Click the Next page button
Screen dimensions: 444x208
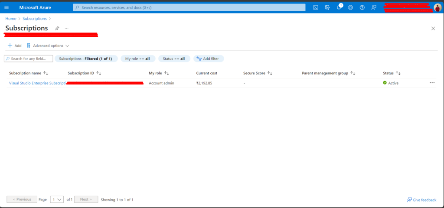pos(86,199)
